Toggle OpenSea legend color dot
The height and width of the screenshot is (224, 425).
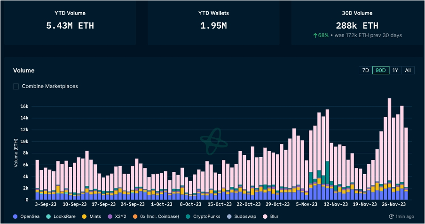[16, 216]
